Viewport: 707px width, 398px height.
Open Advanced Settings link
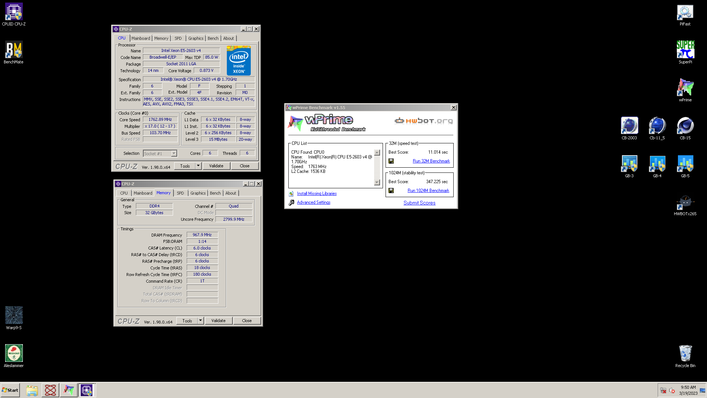(314, 202)
